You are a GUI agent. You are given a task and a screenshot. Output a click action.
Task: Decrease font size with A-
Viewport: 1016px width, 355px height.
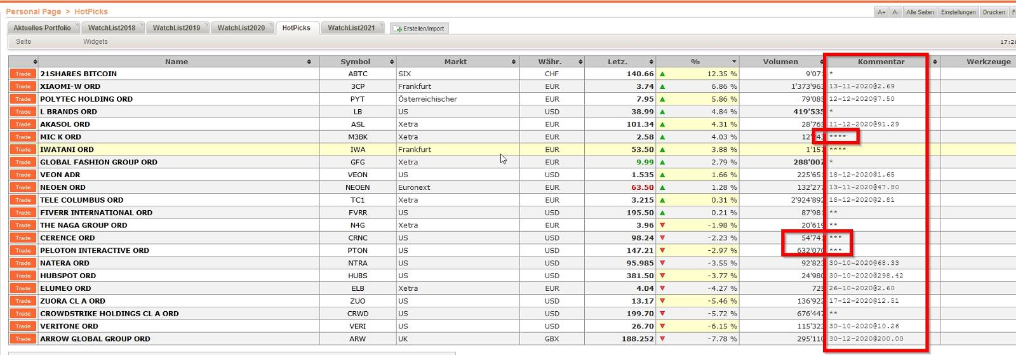pyautogui.click(x=895, y=12)
